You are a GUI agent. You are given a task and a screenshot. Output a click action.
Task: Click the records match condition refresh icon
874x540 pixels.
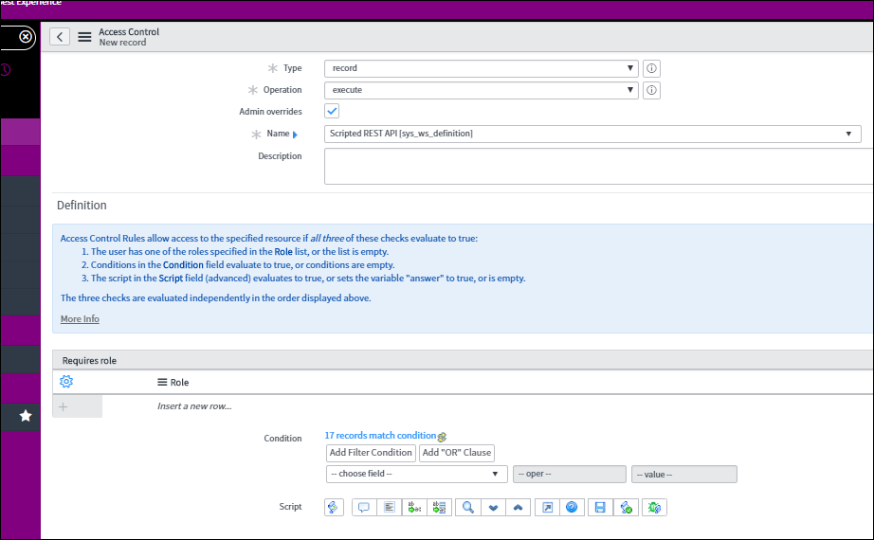tap(442, 437)
